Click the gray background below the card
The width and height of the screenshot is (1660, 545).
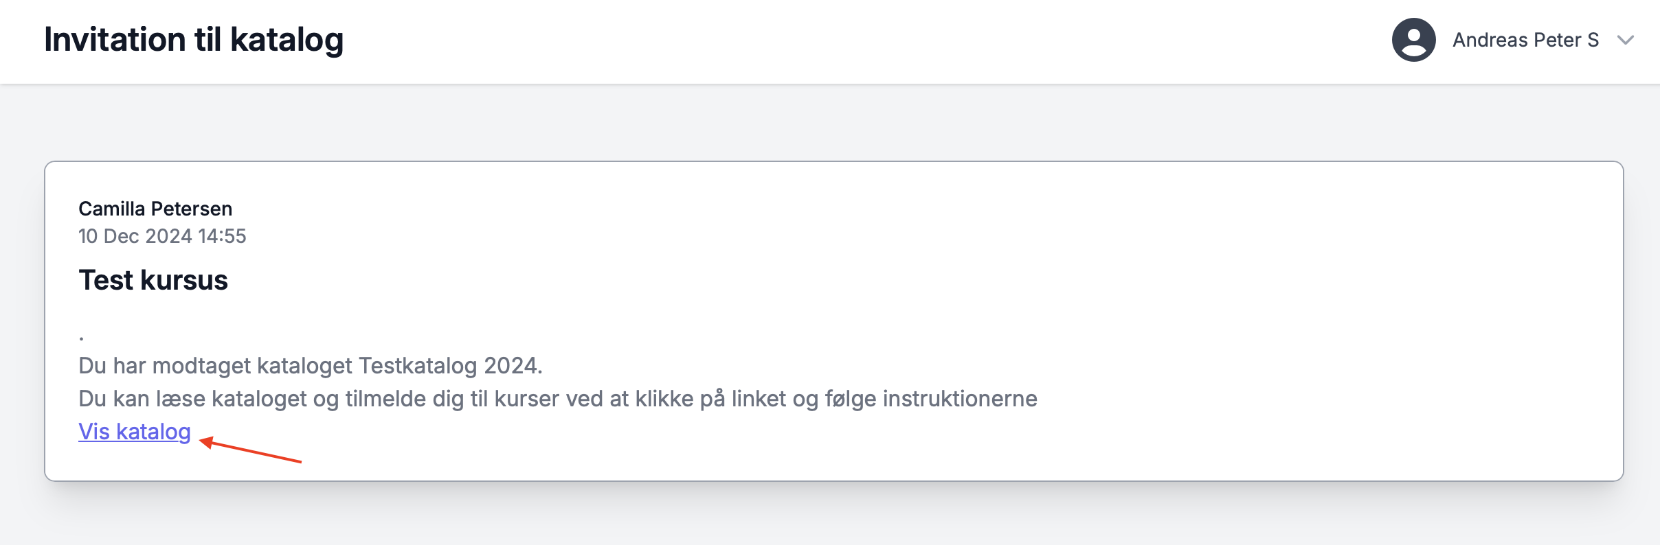(x=825, y=515)
